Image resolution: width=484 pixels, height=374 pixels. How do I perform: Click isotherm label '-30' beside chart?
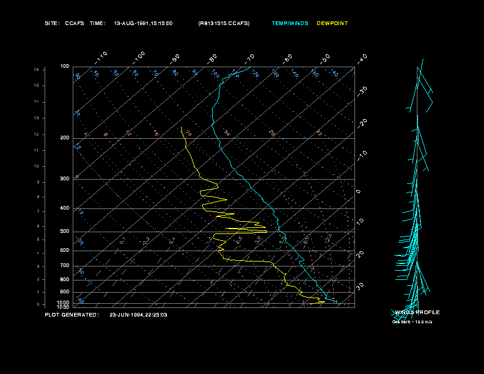tap(362, 91)
